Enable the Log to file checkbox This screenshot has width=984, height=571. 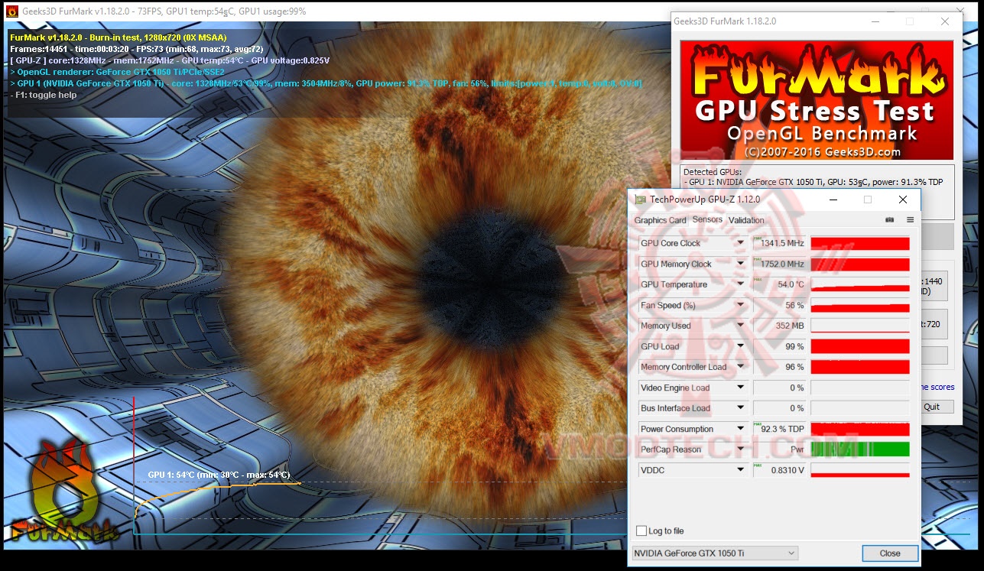[641, 530]
